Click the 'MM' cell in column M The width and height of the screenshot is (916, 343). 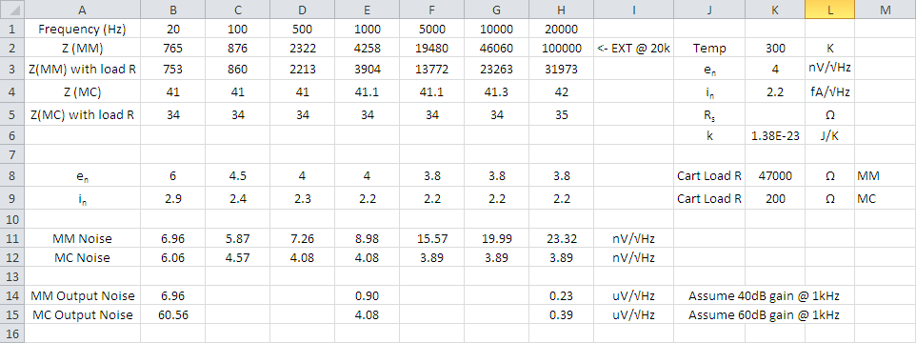click(885, 176)
